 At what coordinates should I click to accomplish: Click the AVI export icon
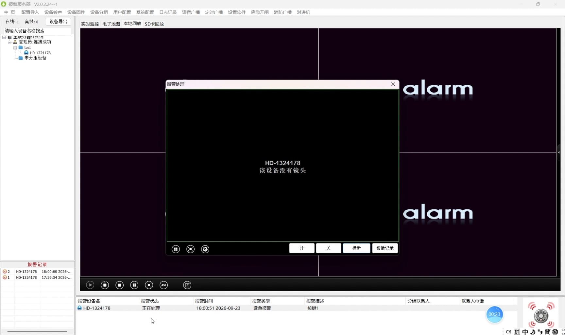(x=164, y=285)
